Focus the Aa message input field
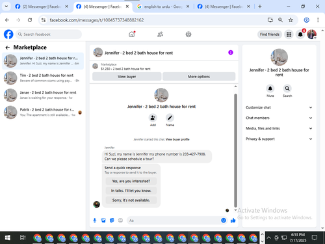The width and height of the screenshot is (325, 244). (x=174, y=221)
